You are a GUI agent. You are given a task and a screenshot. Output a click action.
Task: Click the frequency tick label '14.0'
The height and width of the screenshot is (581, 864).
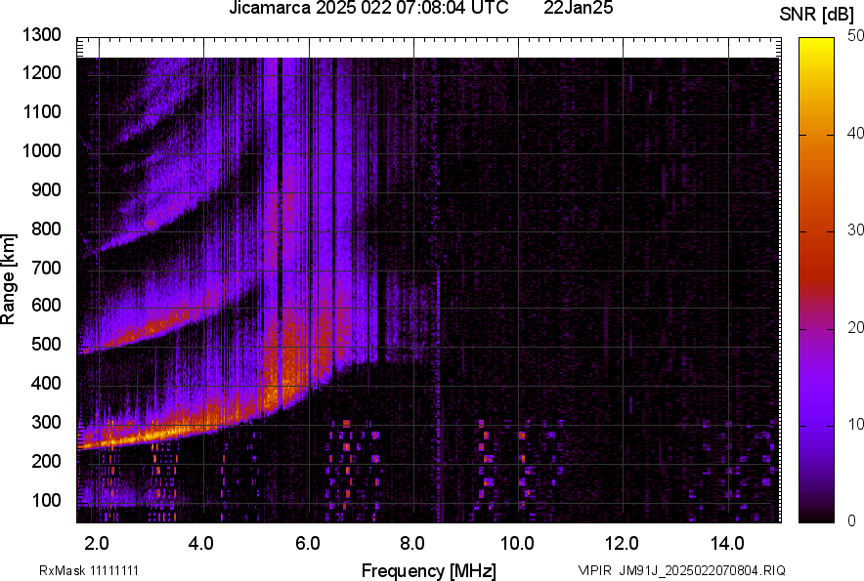(x=727, y=544)
